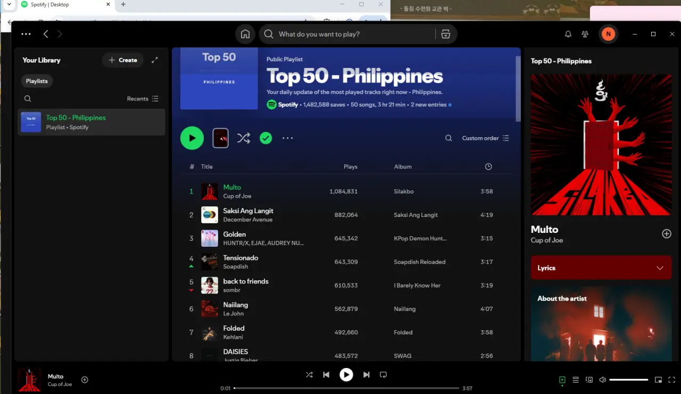The width and height of the screenshot is (681, 394).
Task: Open artist December Avenue link
Action: point(248,220)
